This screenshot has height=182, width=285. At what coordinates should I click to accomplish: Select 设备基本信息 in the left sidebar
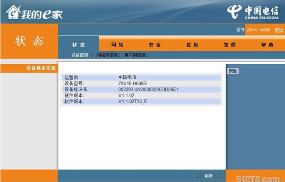[41, 68]
